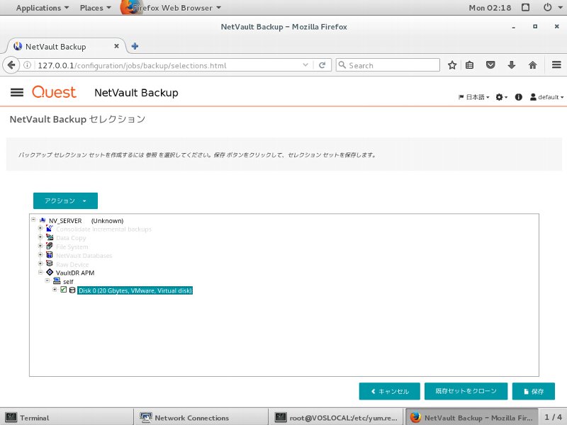Viewport: 567px width, 425px height.
Task: Reload the page with refresh icon
Action: (322, 65)
